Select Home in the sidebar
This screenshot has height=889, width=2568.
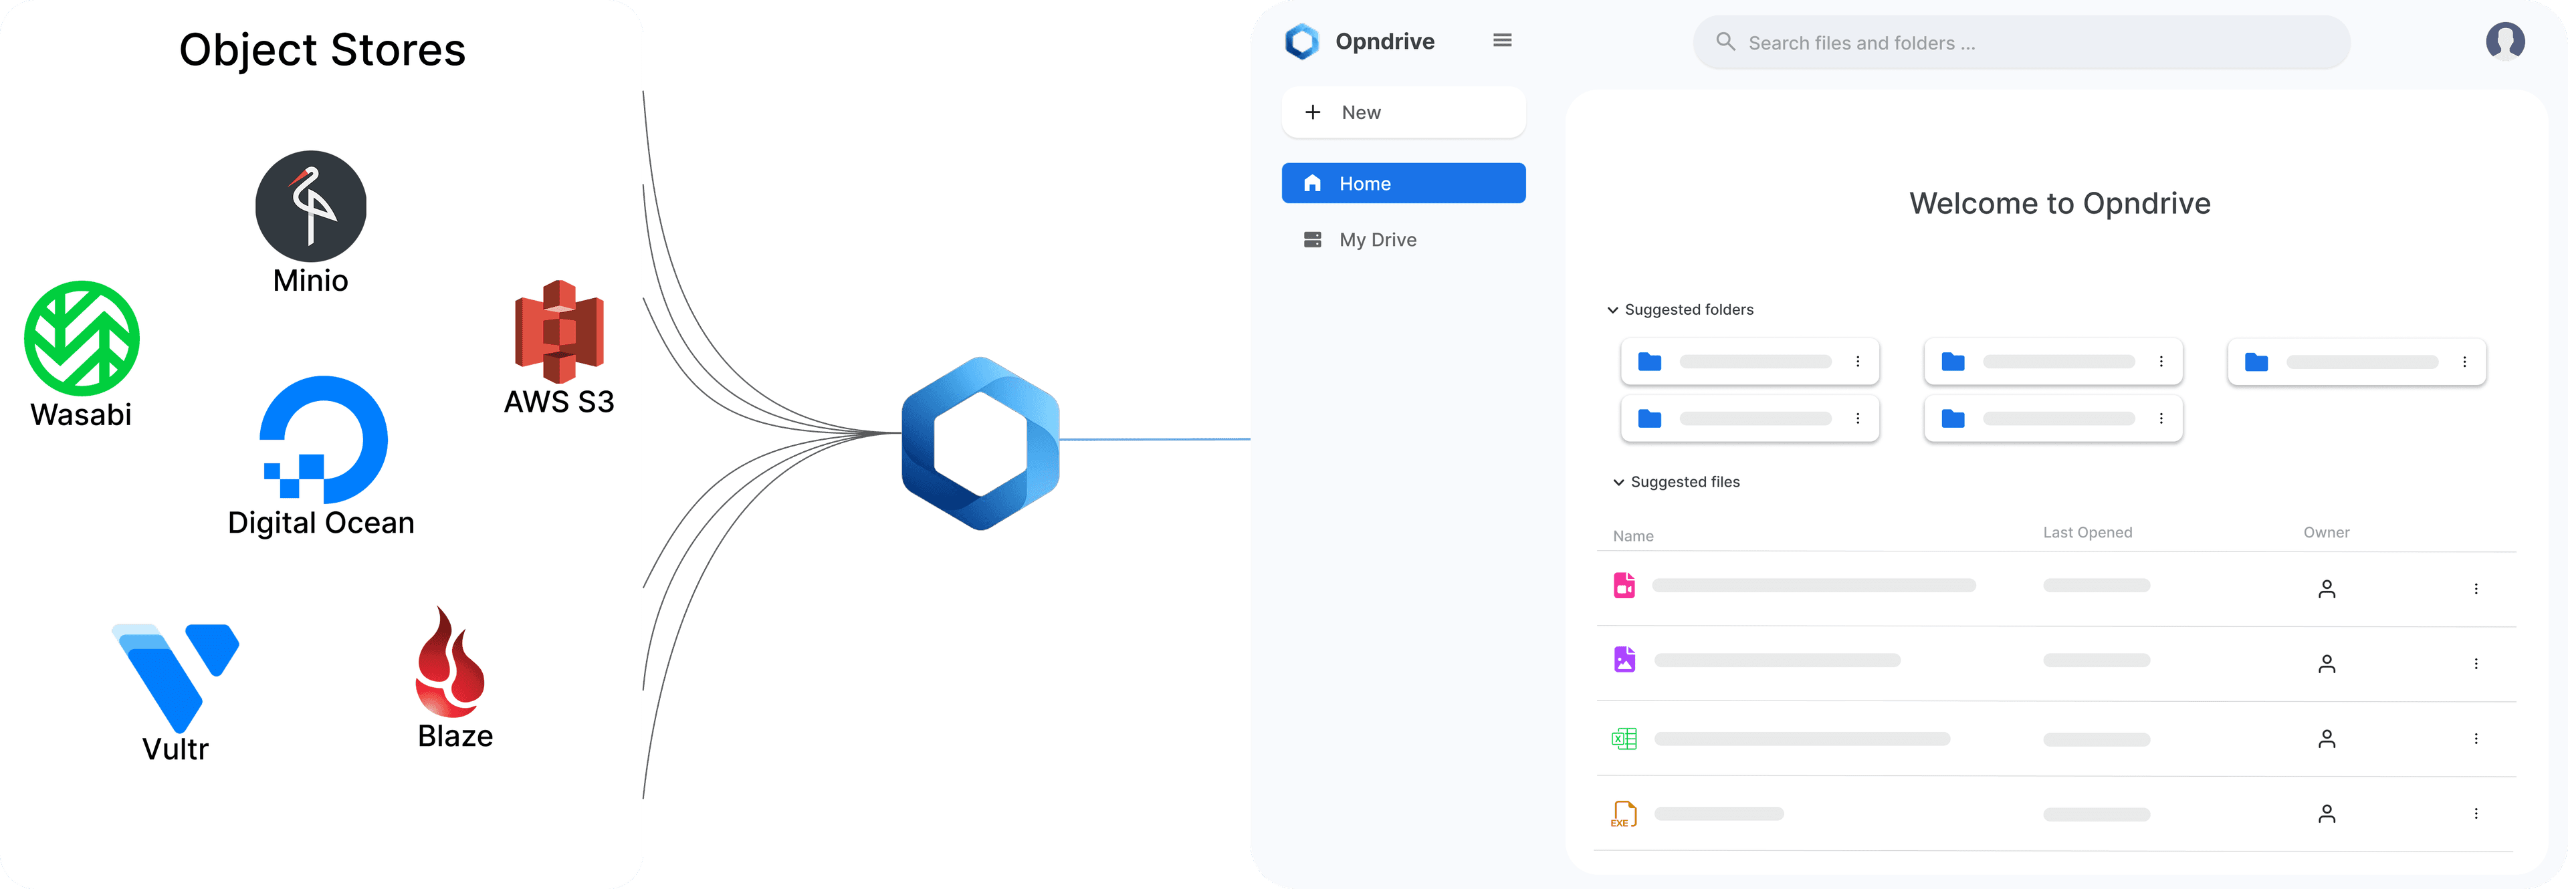1404,183
